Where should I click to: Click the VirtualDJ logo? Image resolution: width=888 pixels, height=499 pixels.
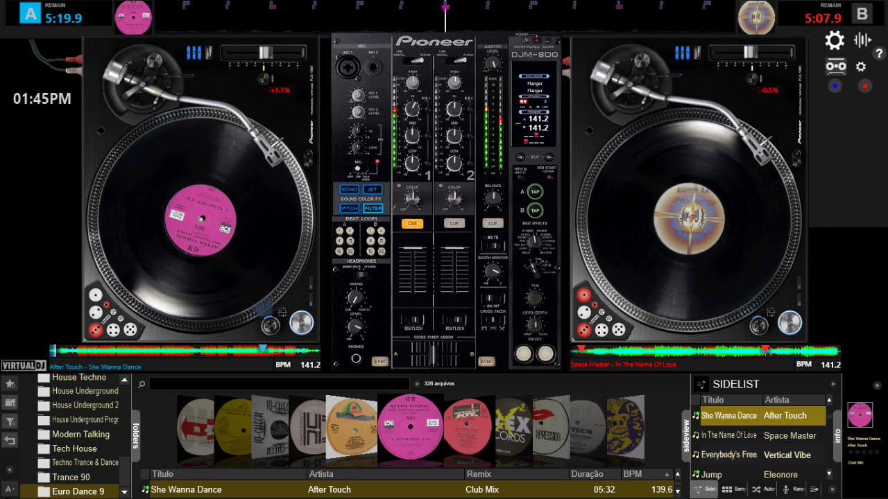coord(23,365)
